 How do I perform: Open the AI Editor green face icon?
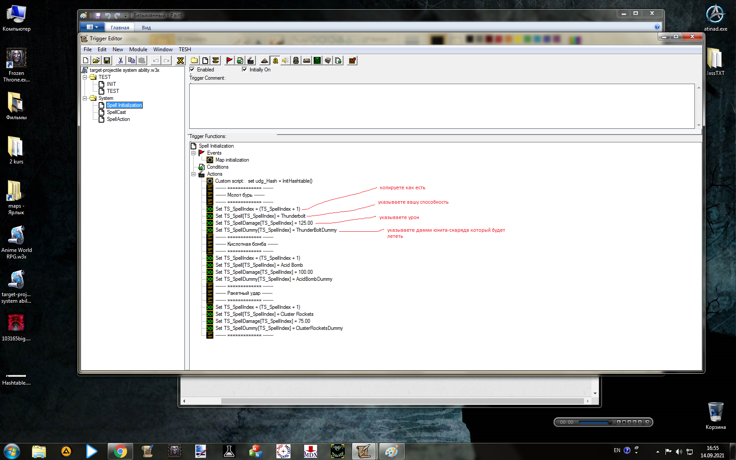tap(317, 60)
